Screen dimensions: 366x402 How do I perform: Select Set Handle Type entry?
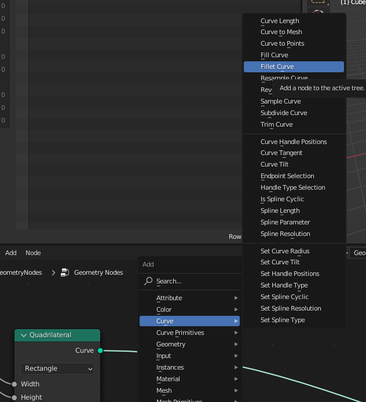[x=294, y=285]
